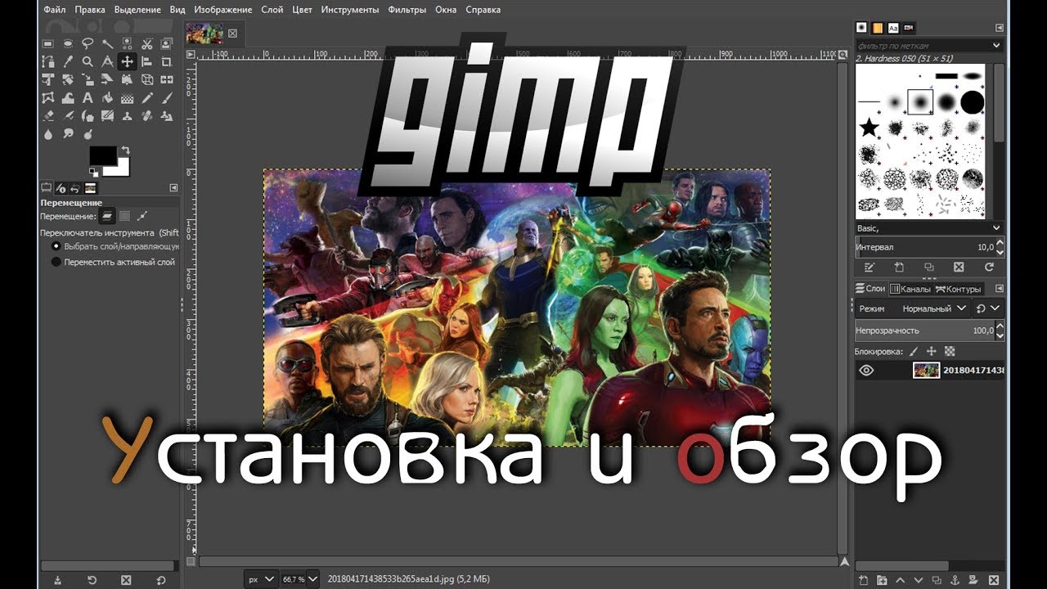The height and width of the screenshot is (589, 1047).
Task: Select the Blur/Sharpen droplet tool
Action: click(47, 134)
